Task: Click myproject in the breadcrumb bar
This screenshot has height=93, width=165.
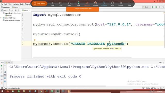Action: 6,7
